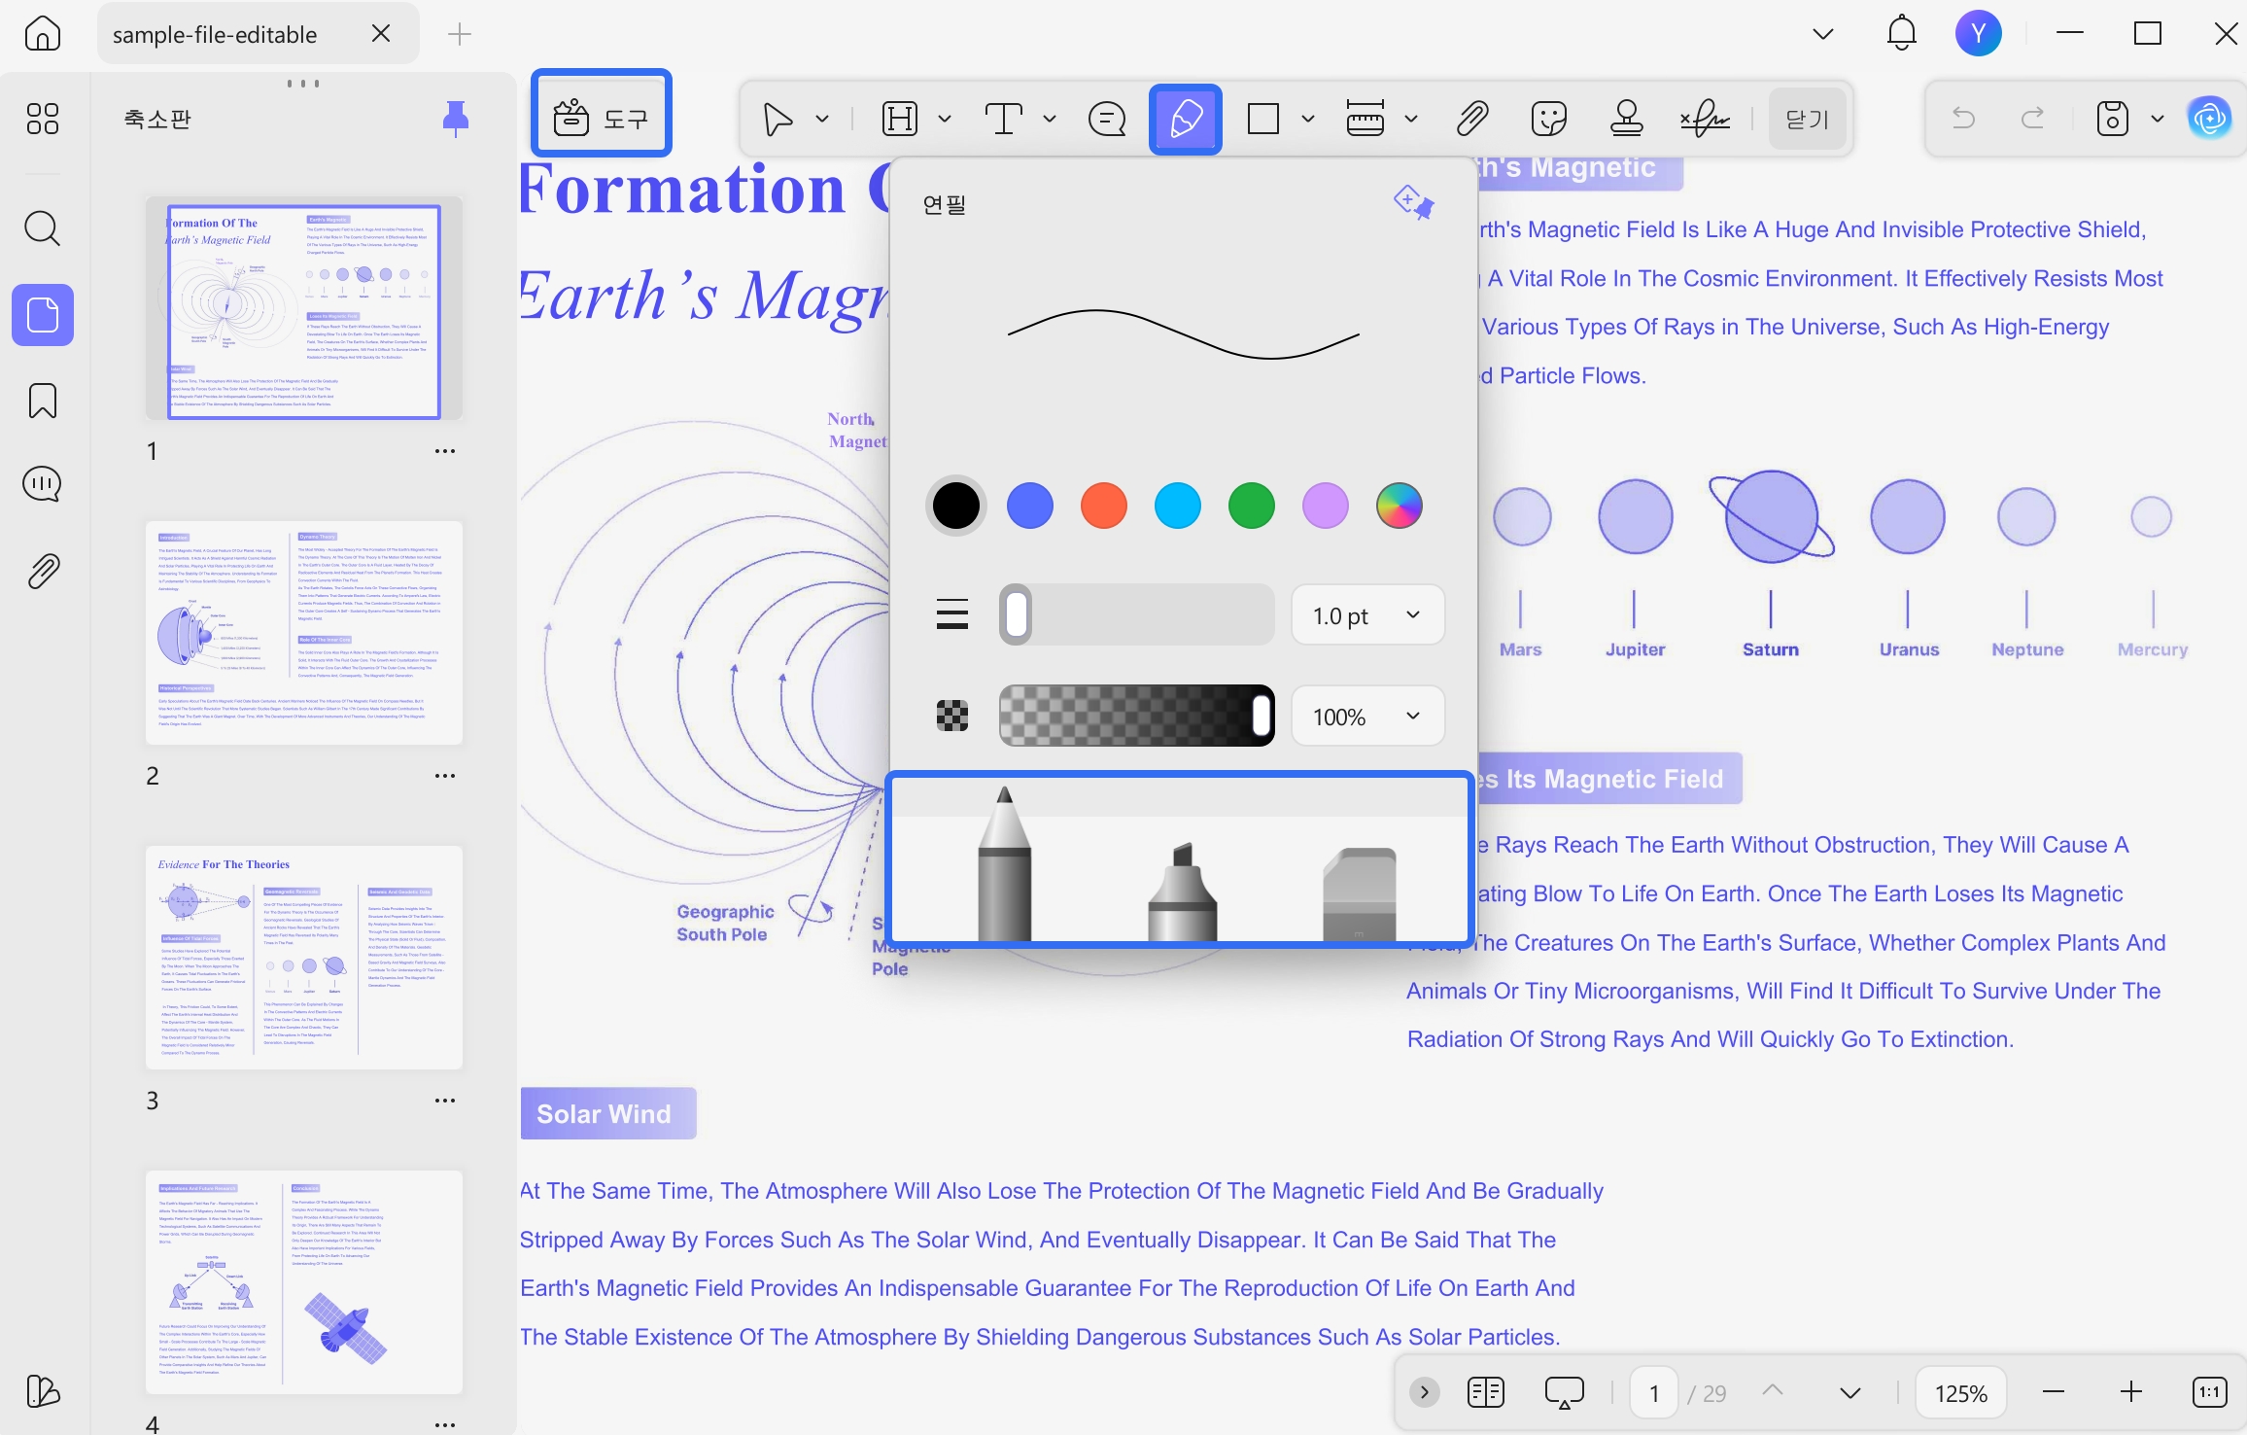
Task: Close the sample-file-editable tab
Action: (x=381, y=34)
